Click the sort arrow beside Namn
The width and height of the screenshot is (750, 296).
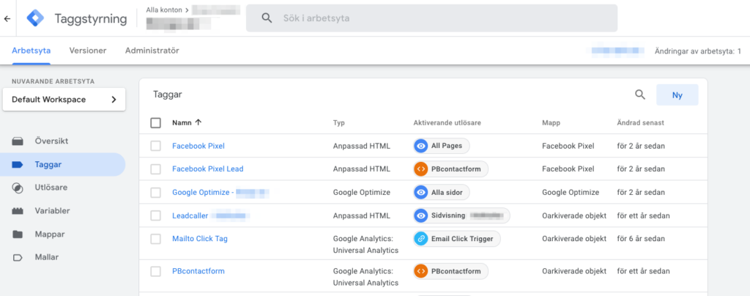[x=198, y=122]
